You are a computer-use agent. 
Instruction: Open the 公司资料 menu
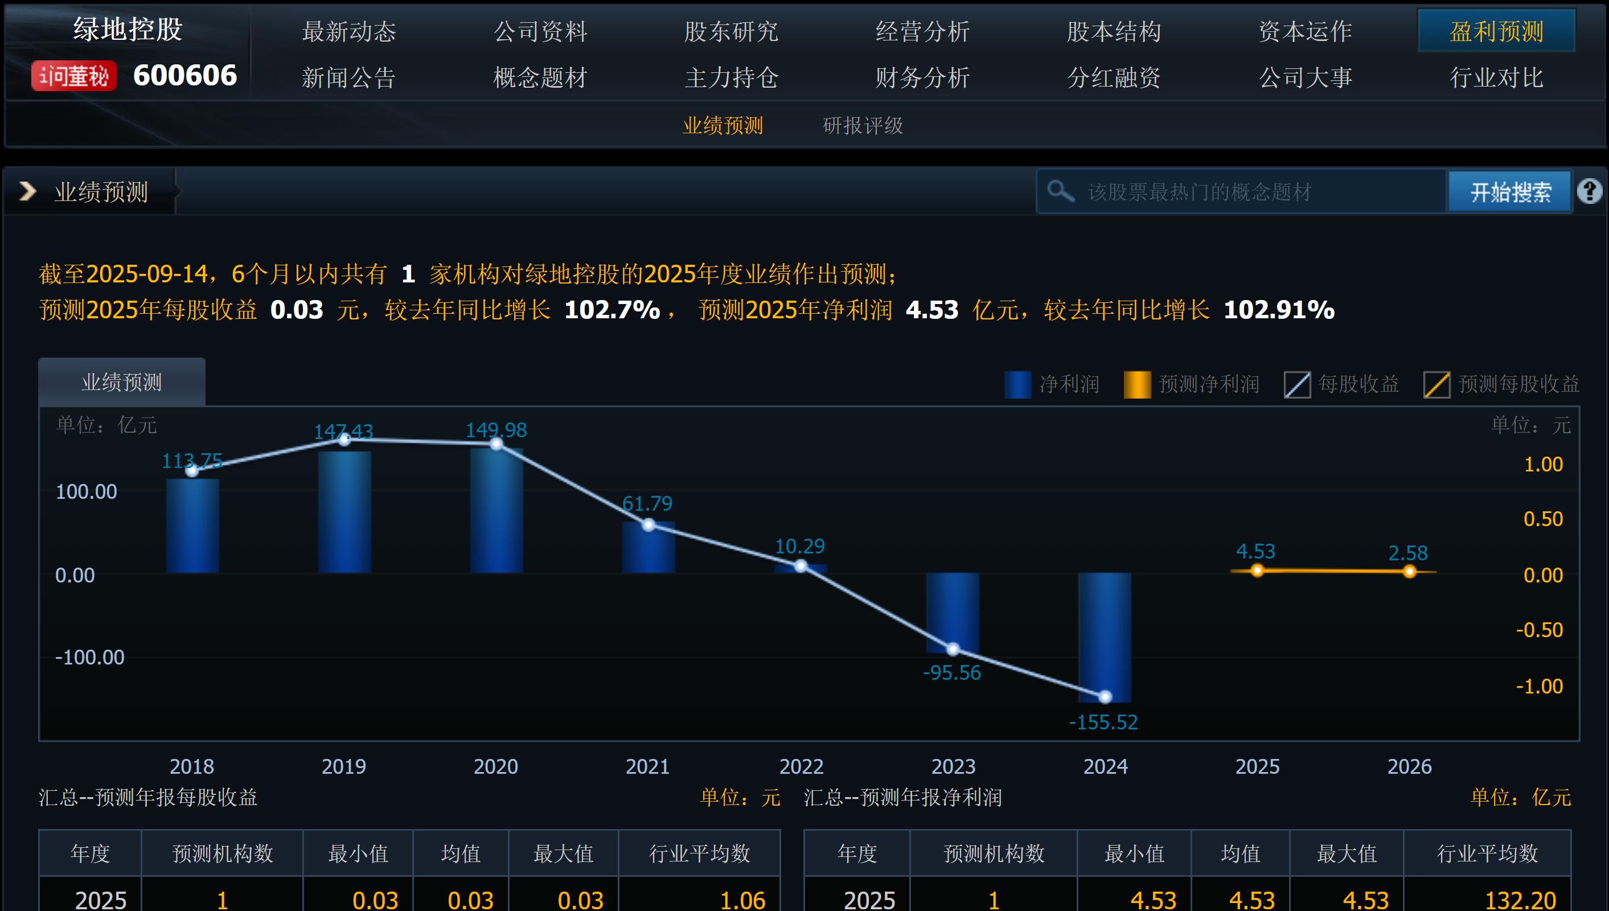540,31
